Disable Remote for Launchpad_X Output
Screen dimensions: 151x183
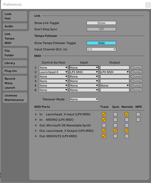pyautogui.click(x=127, y=131)
